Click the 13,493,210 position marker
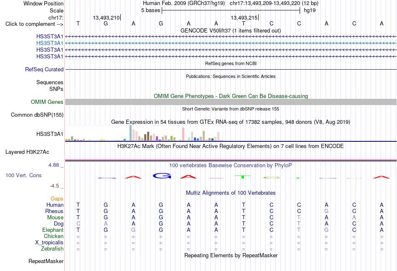Image resolution: width=397 pixels, height=271 pixels. [x=106, y=18]
